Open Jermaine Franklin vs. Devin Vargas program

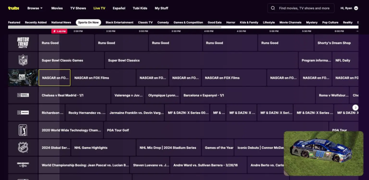click(x=135, y=113)
